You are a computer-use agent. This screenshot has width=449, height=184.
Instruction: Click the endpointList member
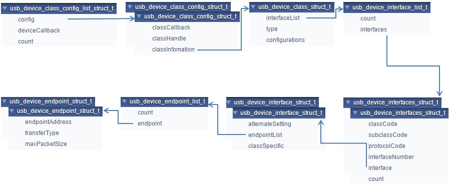(x=265, y=135)
